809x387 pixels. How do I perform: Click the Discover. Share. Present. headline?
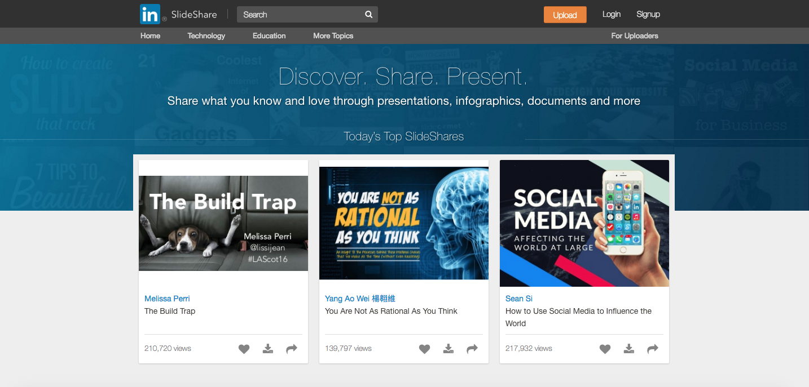pyautogui.click(x=403, y=77)
